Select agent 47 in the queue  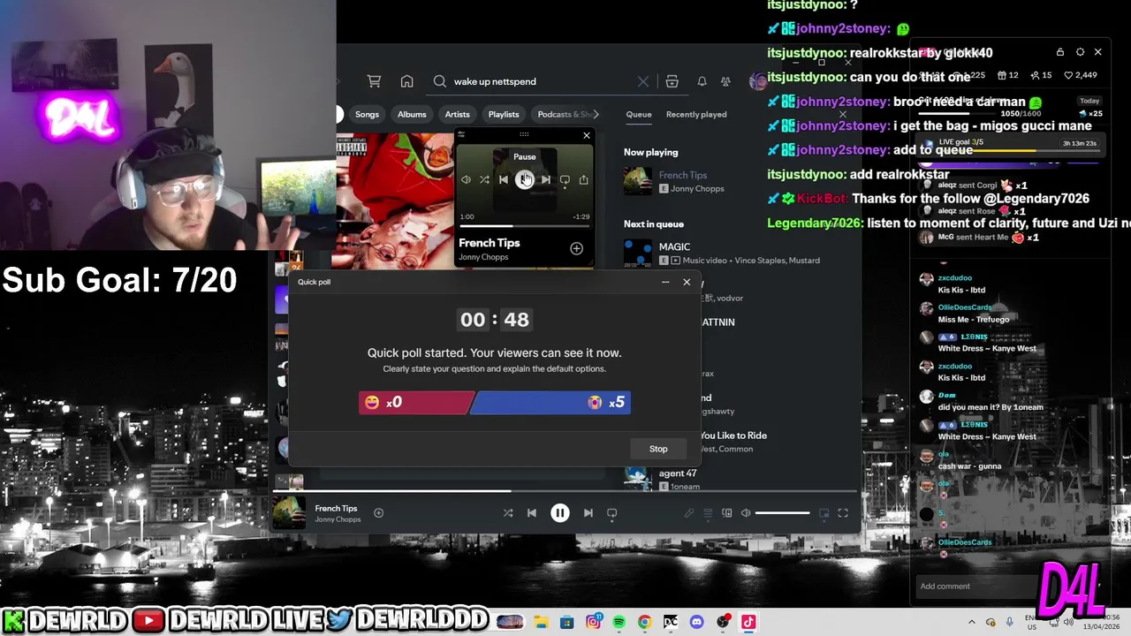pyautogui.click(x=678, y=473)
